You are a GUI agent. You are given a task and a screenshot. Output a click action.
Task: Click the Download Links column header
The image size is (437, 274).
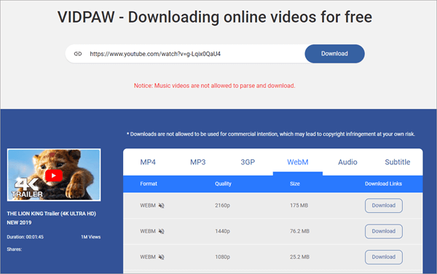[x=383, y=184]
